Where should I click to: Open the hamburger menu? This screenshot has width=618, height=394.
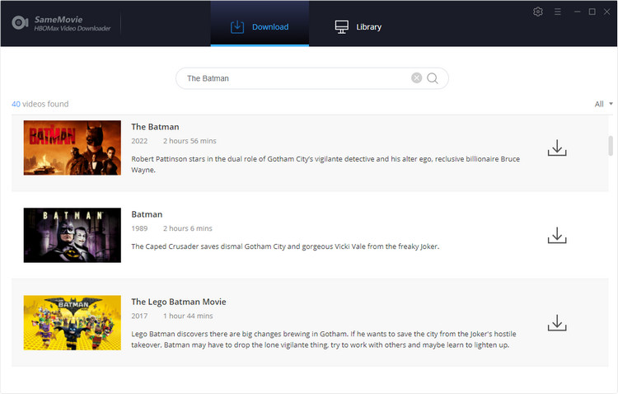(558, 12)
